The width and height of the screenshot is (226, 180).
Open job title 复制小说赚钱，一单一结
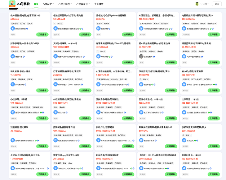[65, 43]
